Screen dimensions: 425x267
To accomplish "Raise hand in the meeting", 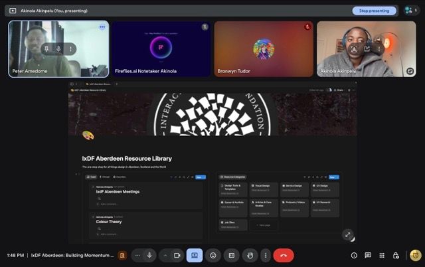I will [x=250, y=255].
